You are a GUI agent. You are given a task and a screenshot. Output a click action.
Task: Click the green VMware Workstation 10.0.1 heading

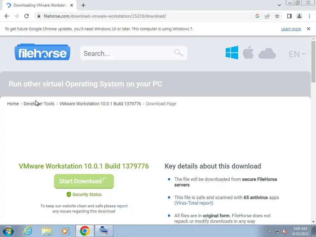tap(84, 166)
